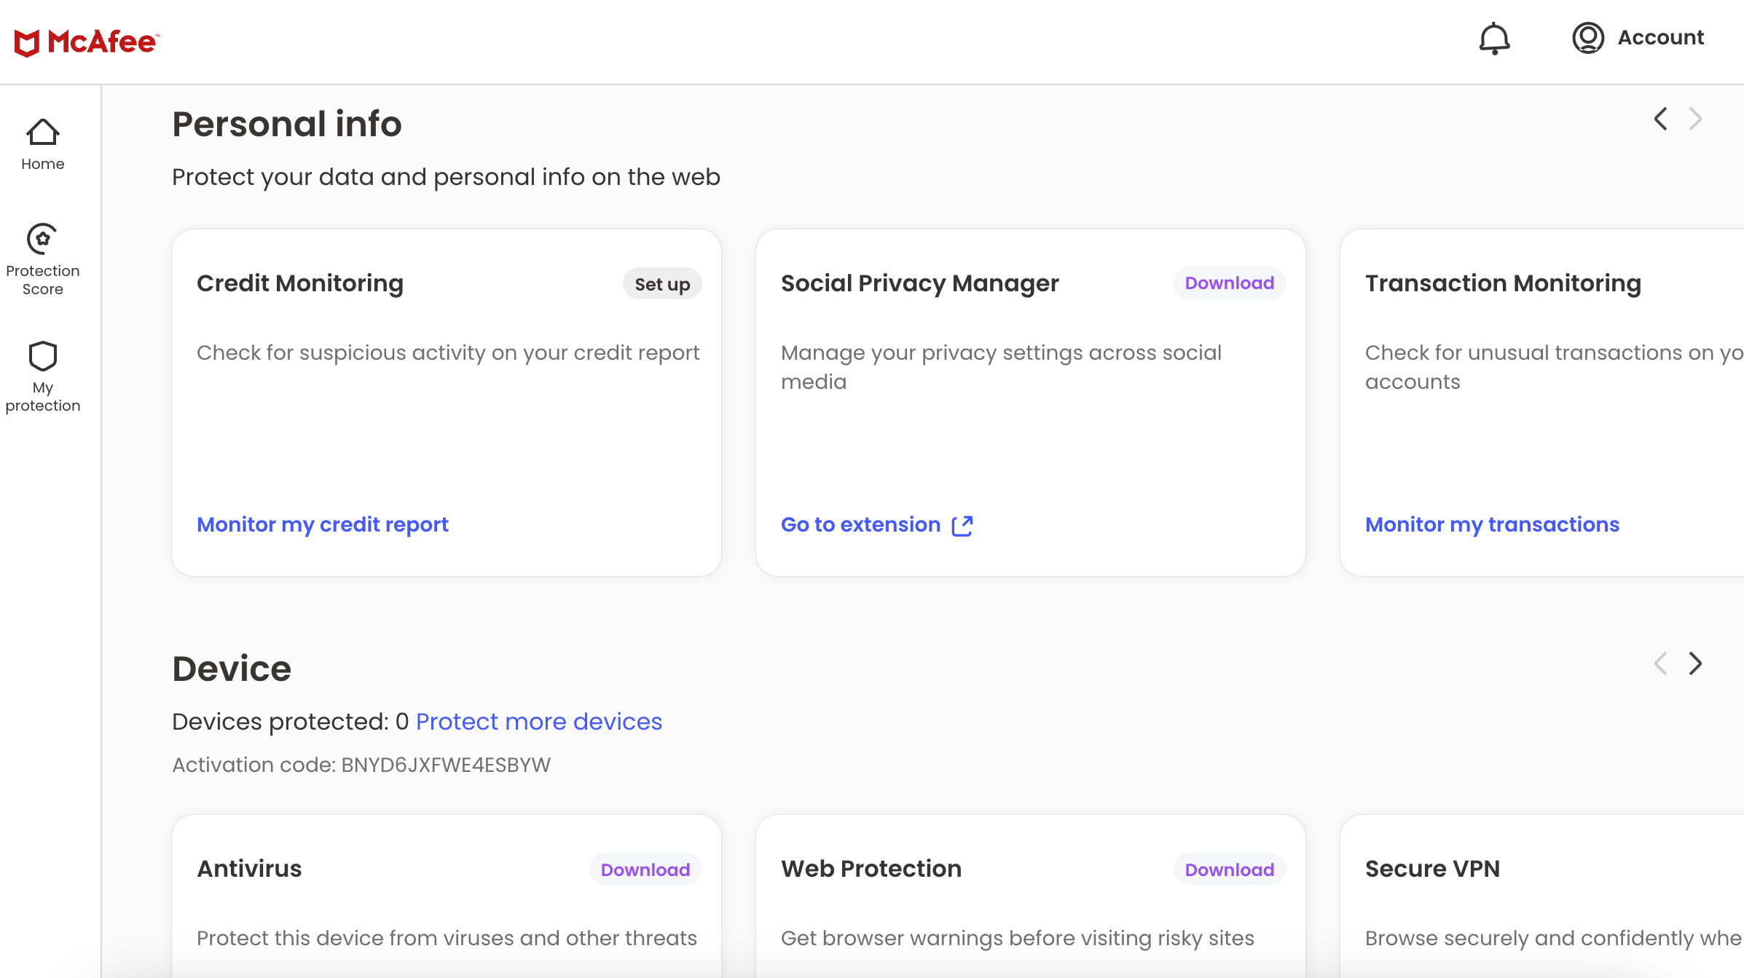The width and height of the screenshot is (1744, 978).
Task: Click 'Check for suspicious activity' description
Action: pyautogui.click(x=448, y=353)
